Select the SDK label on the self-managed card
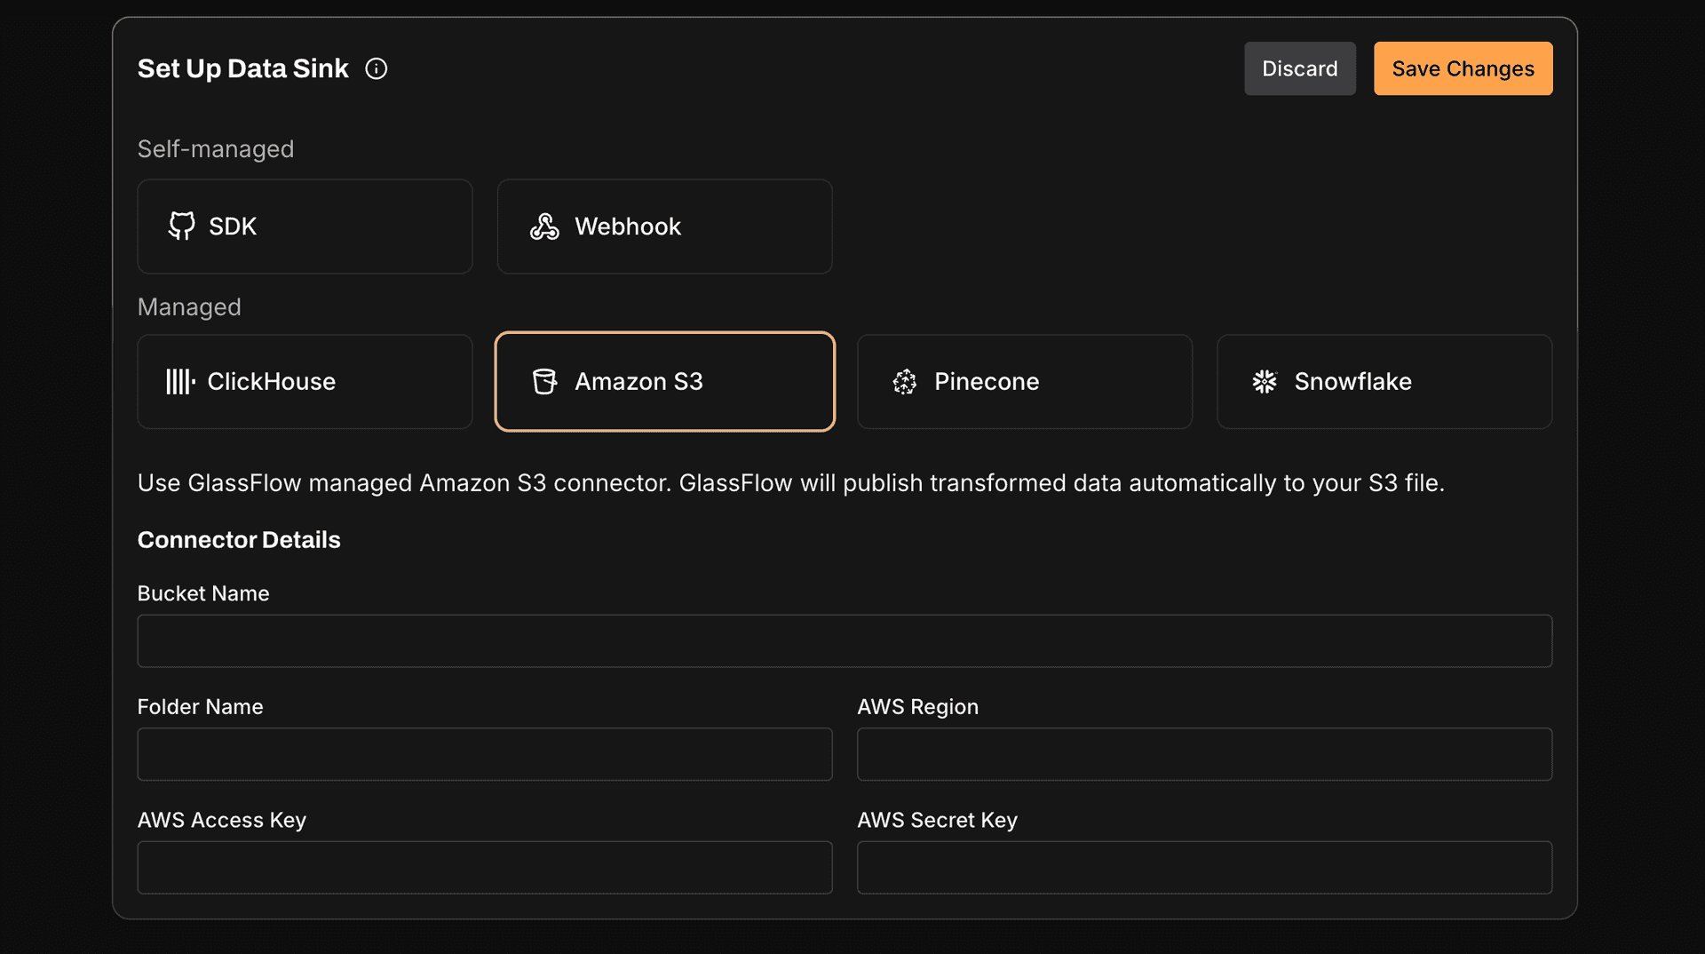 (x=233, y=227)
